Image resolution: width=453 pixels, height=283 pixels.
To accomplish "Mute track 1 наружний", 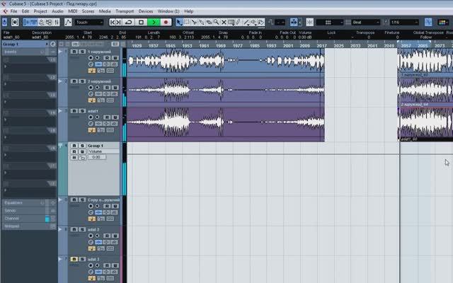I will coord(74,52).
